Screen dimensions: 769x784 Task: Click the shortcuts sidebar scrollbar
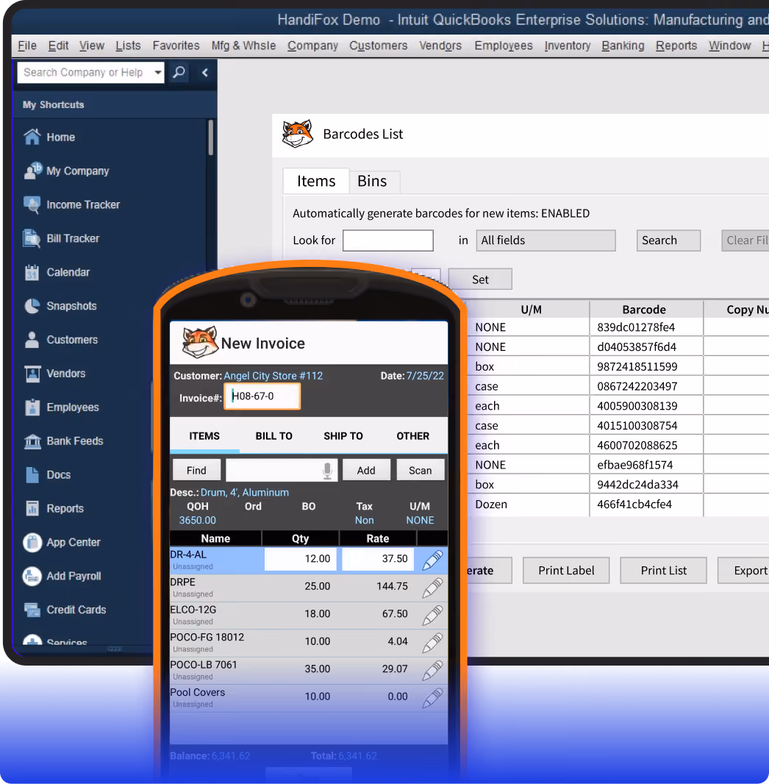click(210, 138)
